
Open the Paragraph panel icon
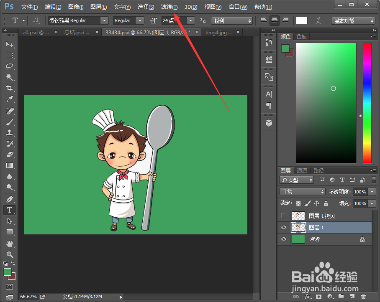[x=269, y=105]
